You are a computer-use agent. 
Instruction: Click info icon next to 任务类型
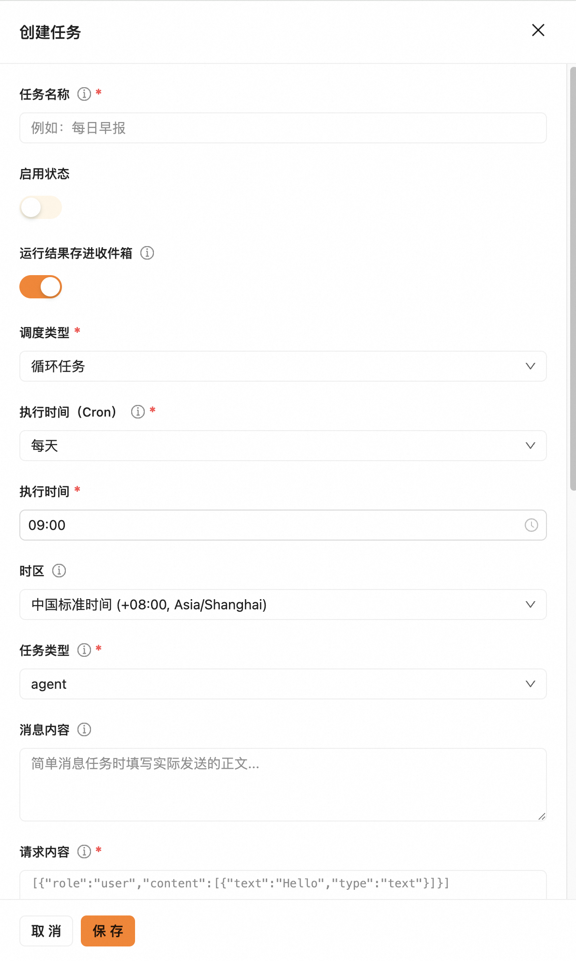(x=84, y=650)
